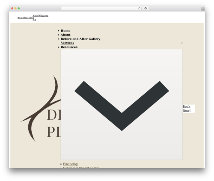Click the browser address bar

tap(101, 8)
